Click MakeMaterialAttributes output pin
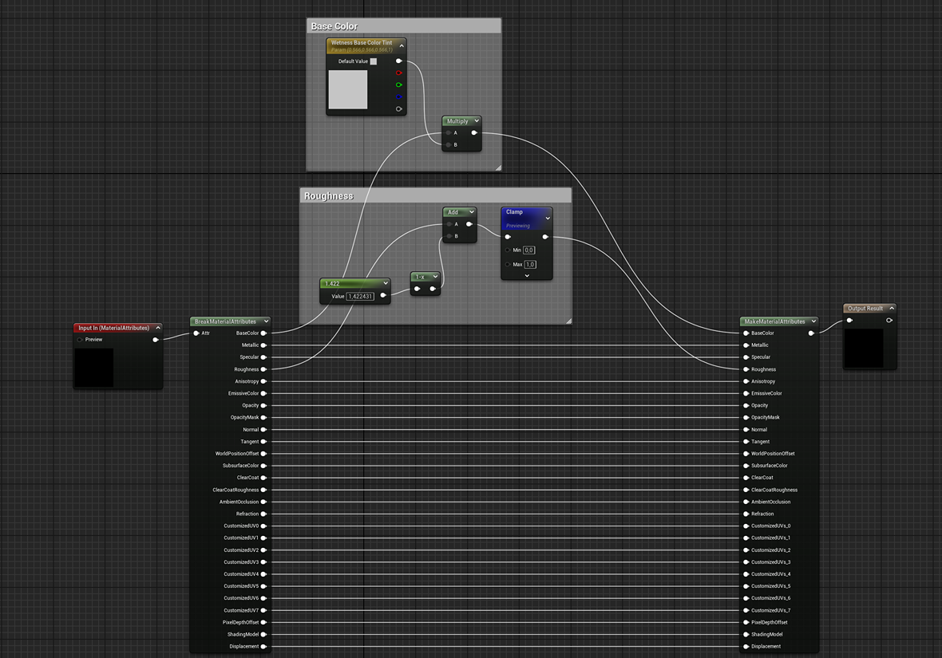Image resolution: width=942 pixels, height=658 pixels. click(811, 333)
